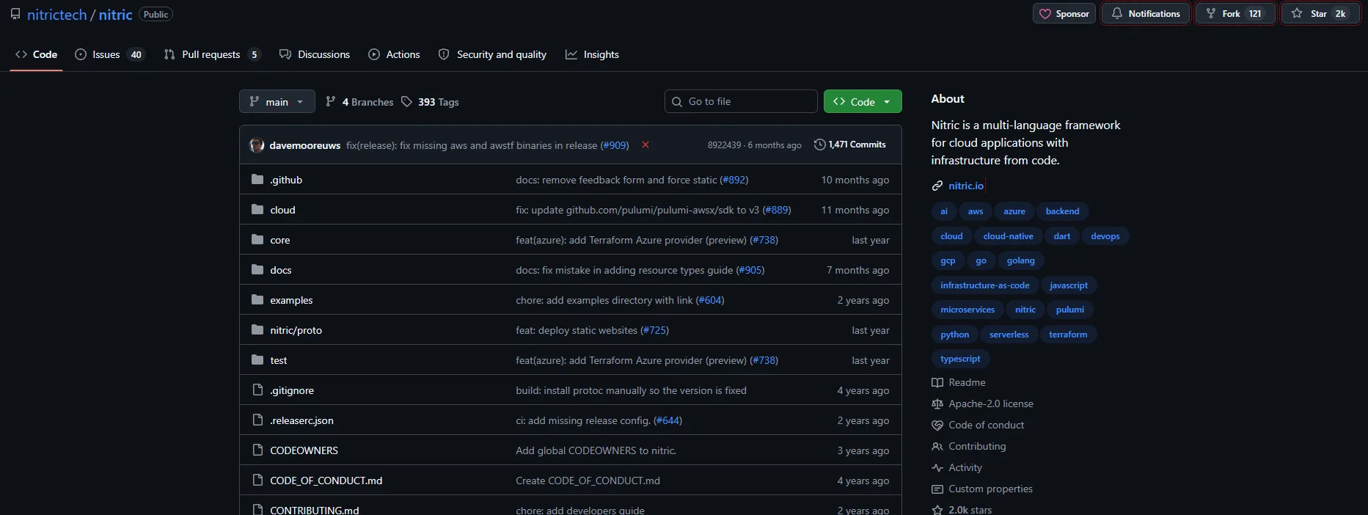This screenshot has width=1368, height=515.
Task: Select the terraform topic tag
Action: click(1068, 335)
